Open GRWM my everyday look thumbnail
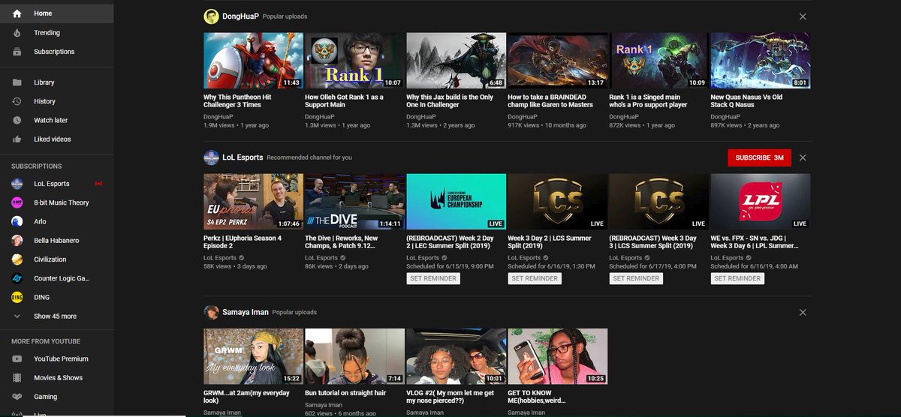The width and height of the screenshot is (901, 417). coord(254,356)
